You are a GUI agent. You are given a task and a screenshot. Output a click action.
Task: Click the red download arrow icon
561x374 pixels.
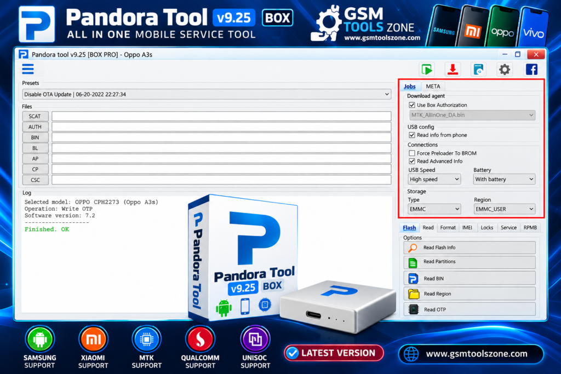tap(453, 69)
